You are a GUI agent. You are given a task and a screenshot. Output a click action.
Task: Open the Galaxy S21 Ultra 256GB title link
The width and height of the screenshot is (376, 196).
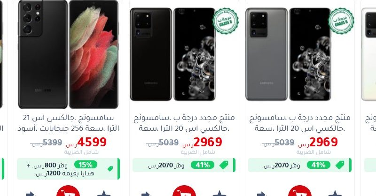coord(68,123)
